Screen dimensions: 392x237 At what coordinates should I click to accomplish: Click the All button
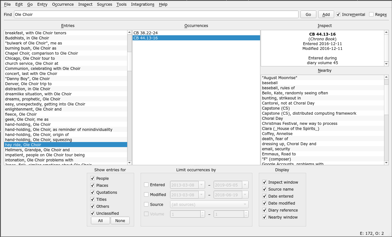[100, 220]
